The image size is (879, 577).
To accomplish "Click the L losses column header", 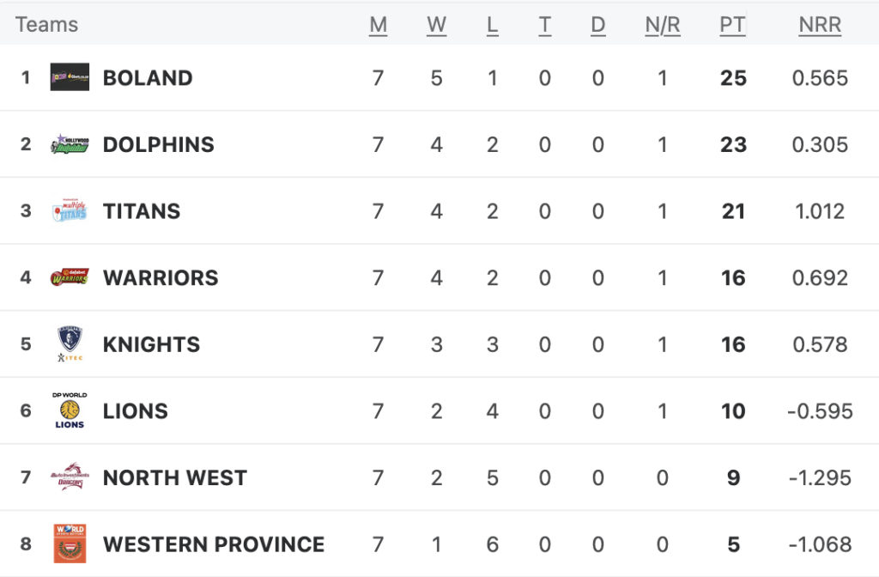I will [x=492, y=25].
